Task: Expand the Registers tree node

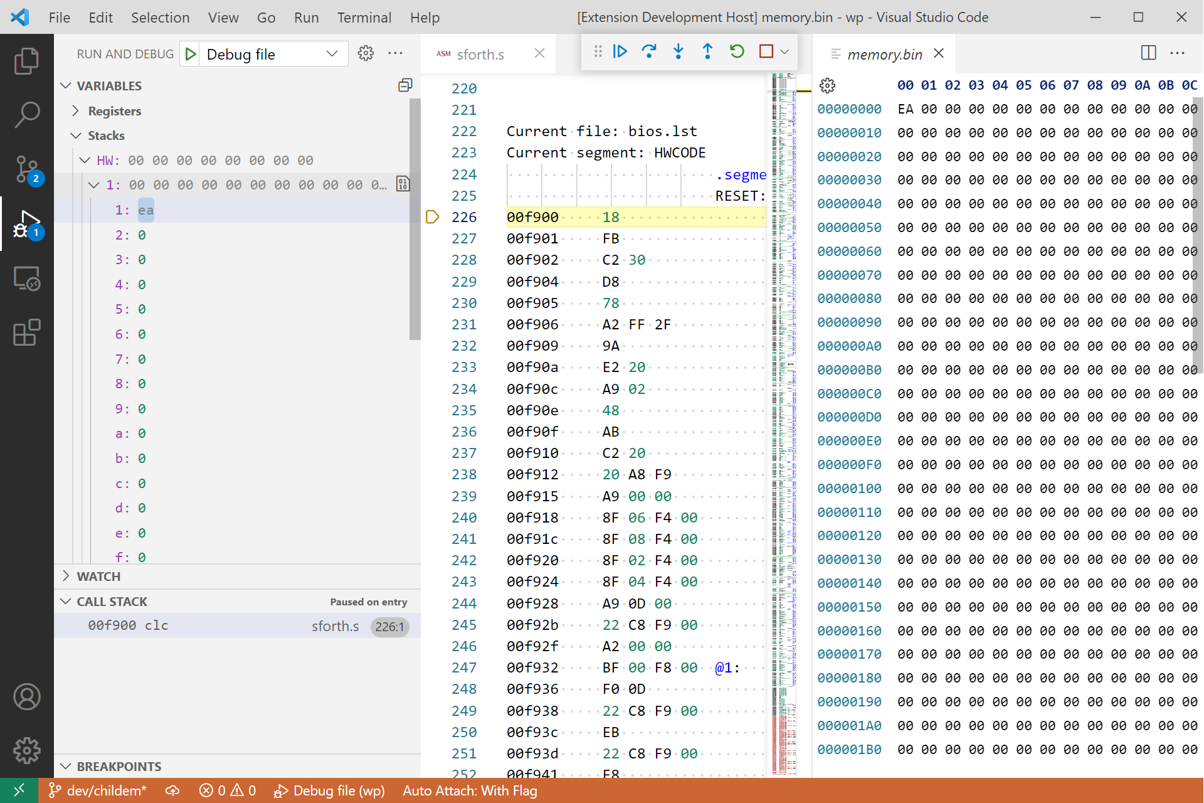Action: (x=76, y=111)
